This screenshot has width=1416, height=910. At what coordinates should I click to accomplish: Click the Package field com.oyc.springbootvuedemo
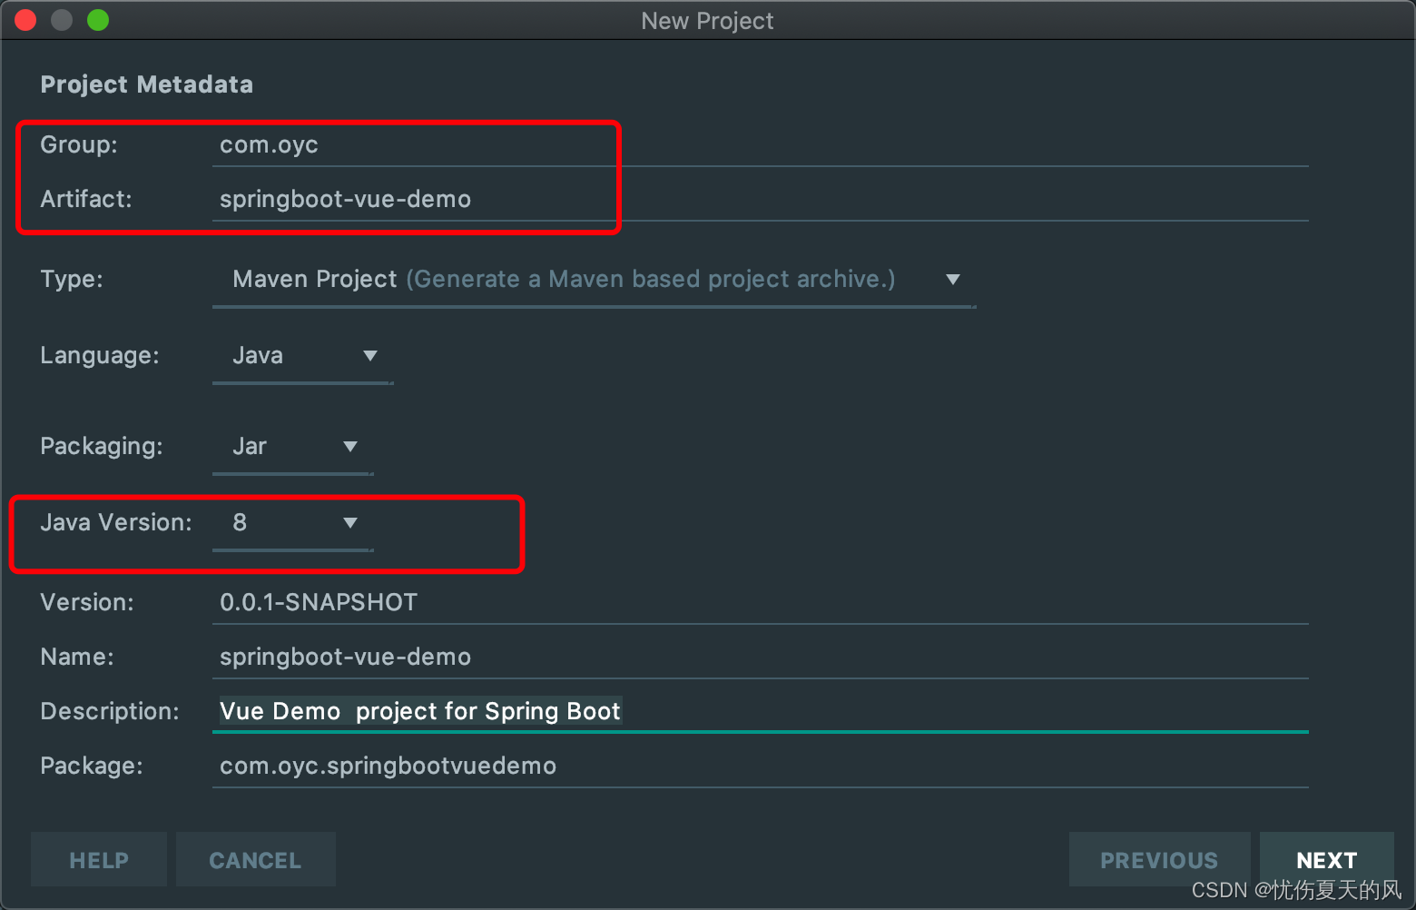[760, 767]
